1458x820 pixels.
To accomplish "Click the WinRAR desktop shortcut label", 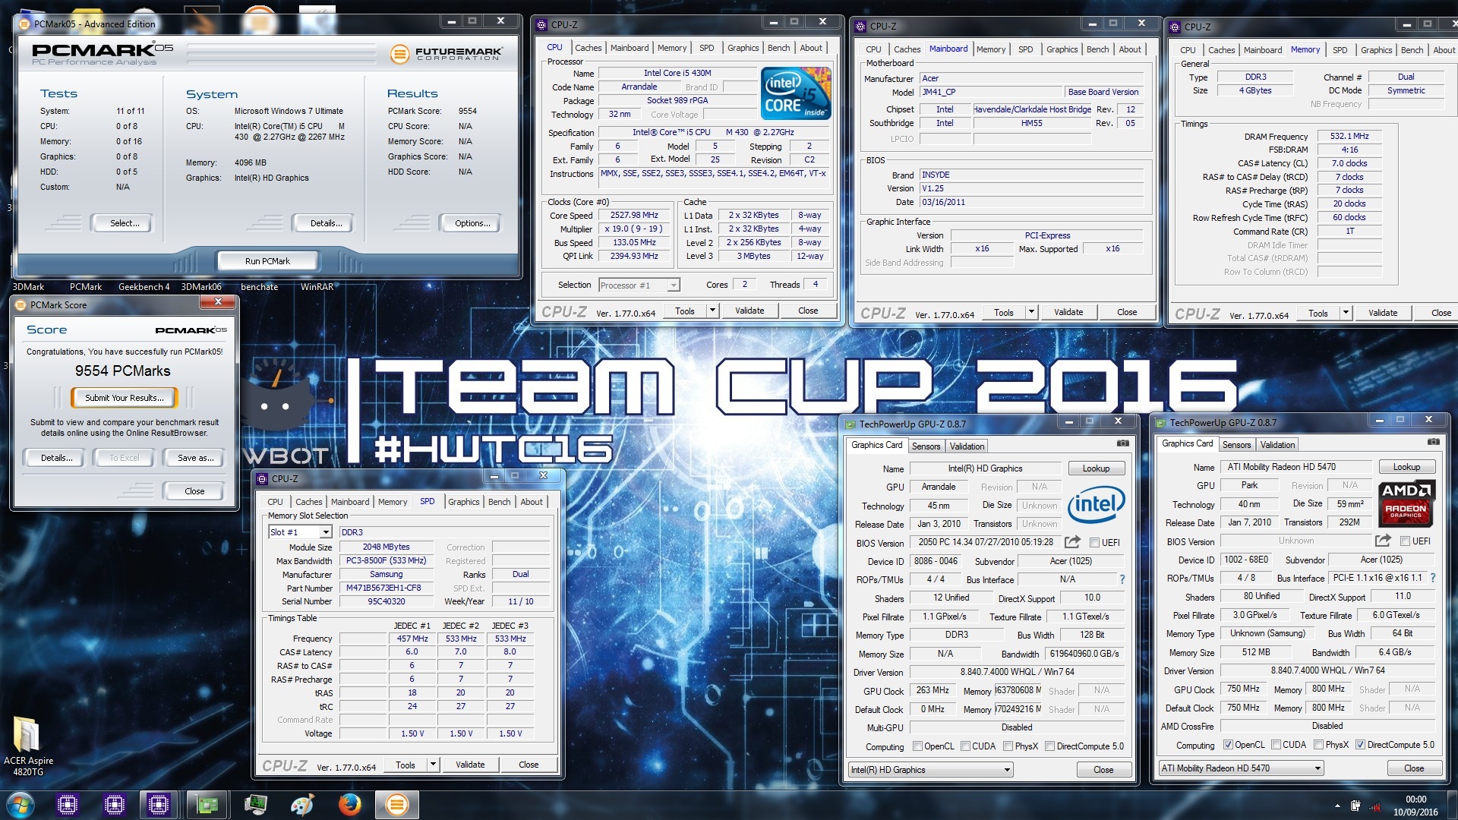I will [x=317, y=287].
